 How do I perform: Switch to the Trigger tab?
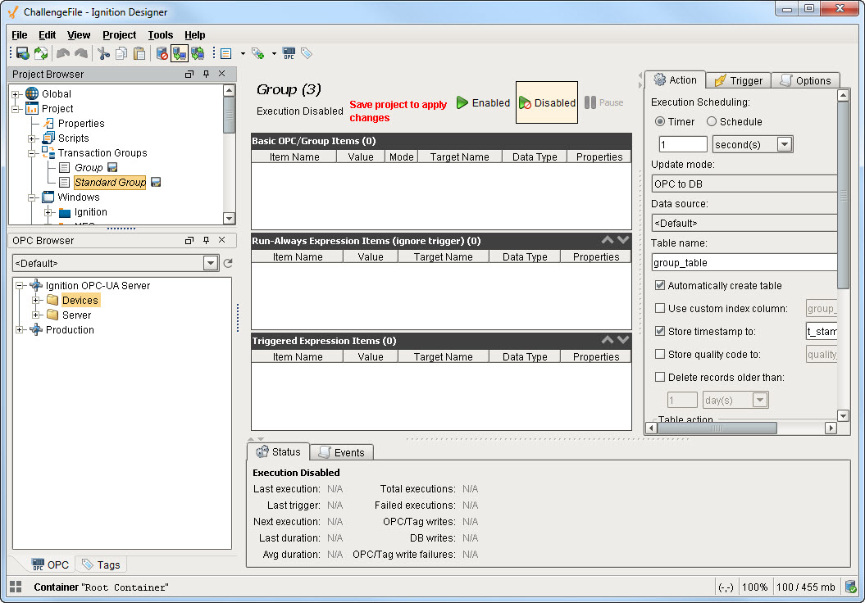pos(738,80)
